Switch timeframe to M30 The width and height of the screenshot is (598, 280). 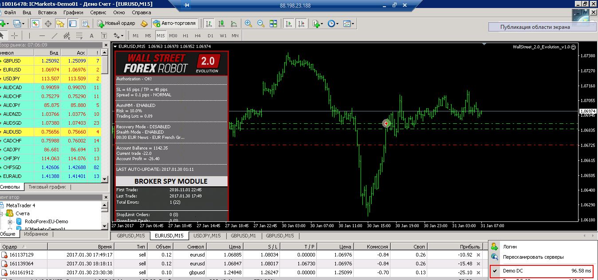click(x=173, y=35)
